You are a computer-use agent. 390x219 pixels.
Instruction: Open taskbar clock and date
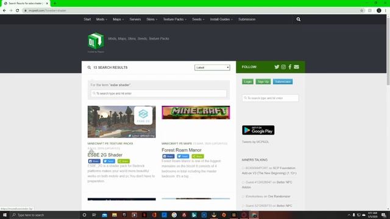click(x=372, y=215)
